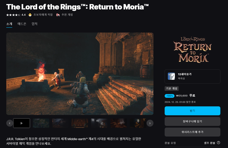Click 위시리스트에 추가 button

192,132
